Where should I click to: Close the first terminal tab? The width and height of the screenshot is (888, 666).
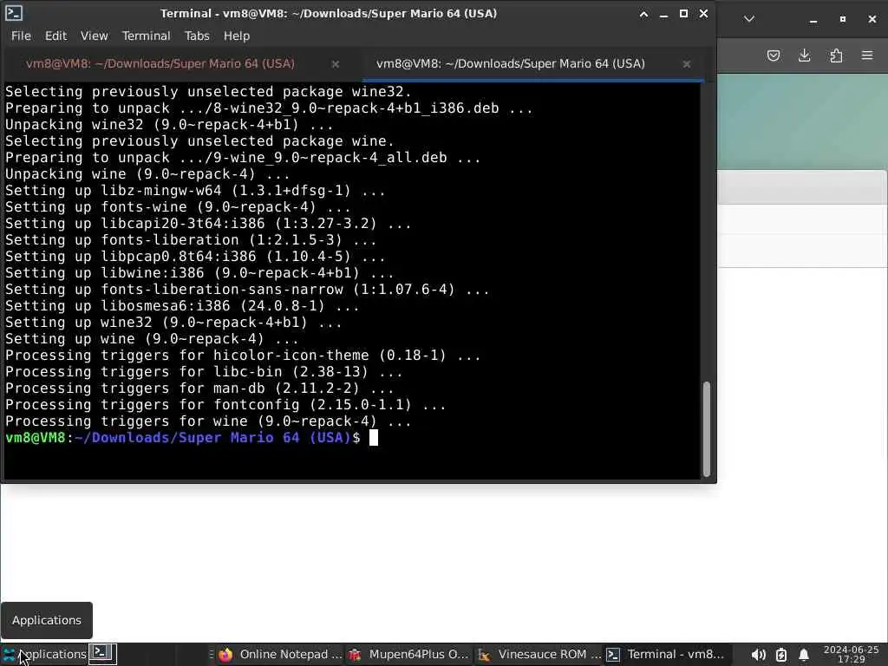click(336, 64)
